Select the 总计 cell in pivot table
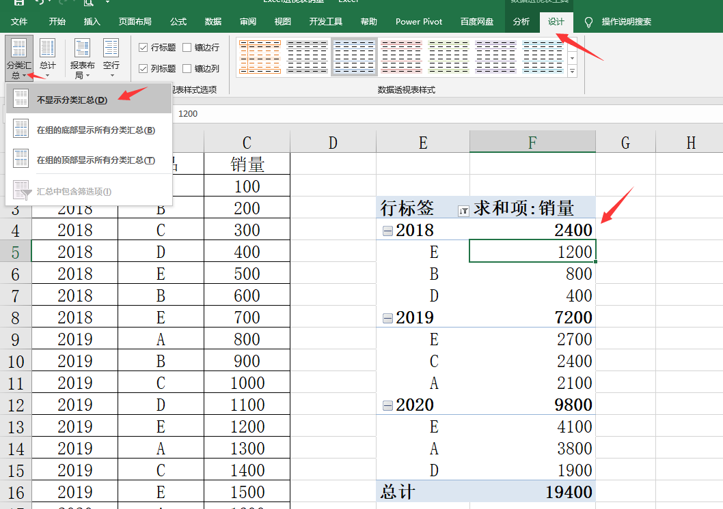 423,492
